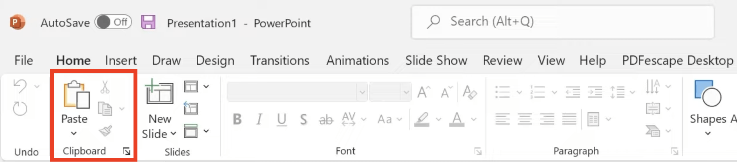Screen dimensions: 737x162
Task: Select the Format Painter brush icon
Action: 105,131
